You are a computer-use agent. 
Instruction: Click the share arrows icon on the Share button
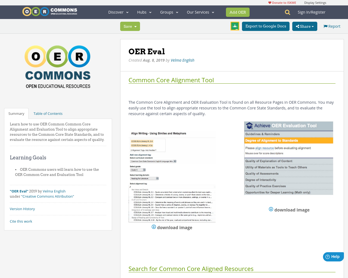pos(299,26)
